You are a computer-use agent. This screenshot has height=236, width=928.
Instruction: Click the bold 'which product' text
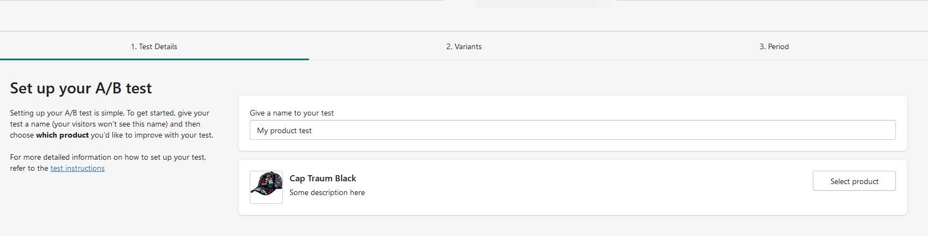click(62, 135)
